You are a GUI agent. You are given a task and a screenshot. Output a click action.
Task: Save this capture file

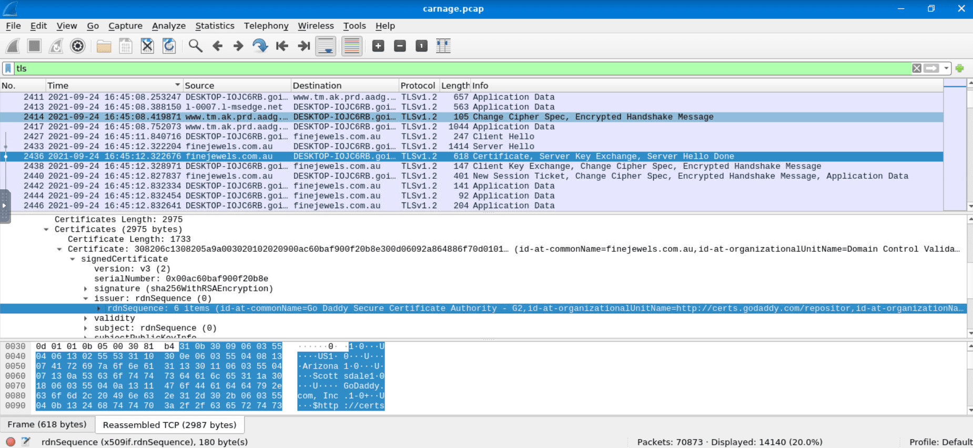pos(126,46)
